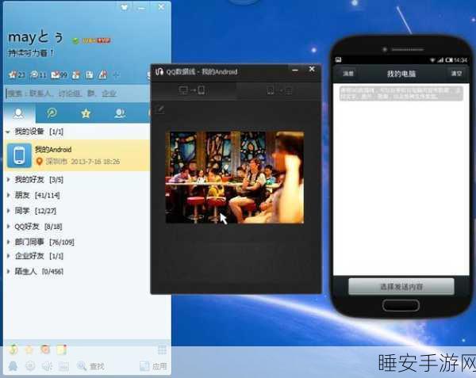The width and height of the screenshot is (476, 378).
Task: Open the Weibo icon showing 11
Action: (x=38, y=74)
